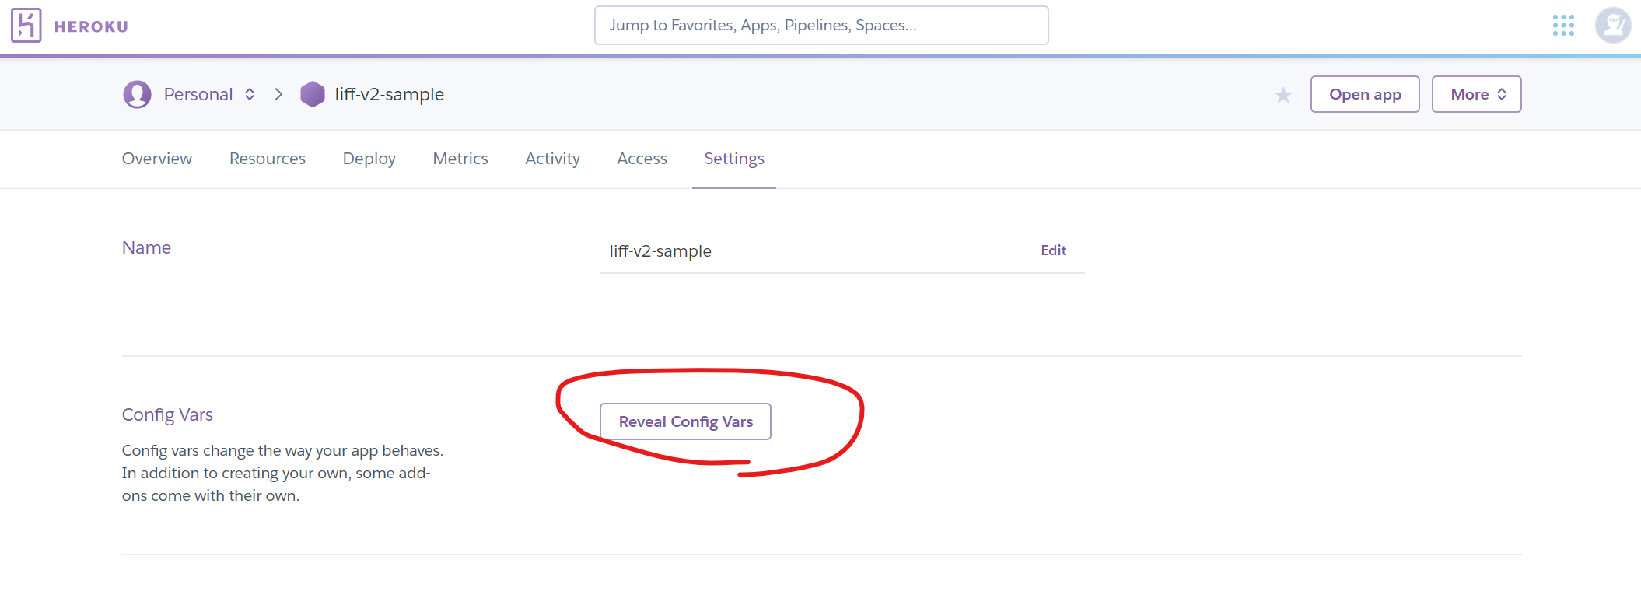Select the Settings tab

(x=734, y=159)
